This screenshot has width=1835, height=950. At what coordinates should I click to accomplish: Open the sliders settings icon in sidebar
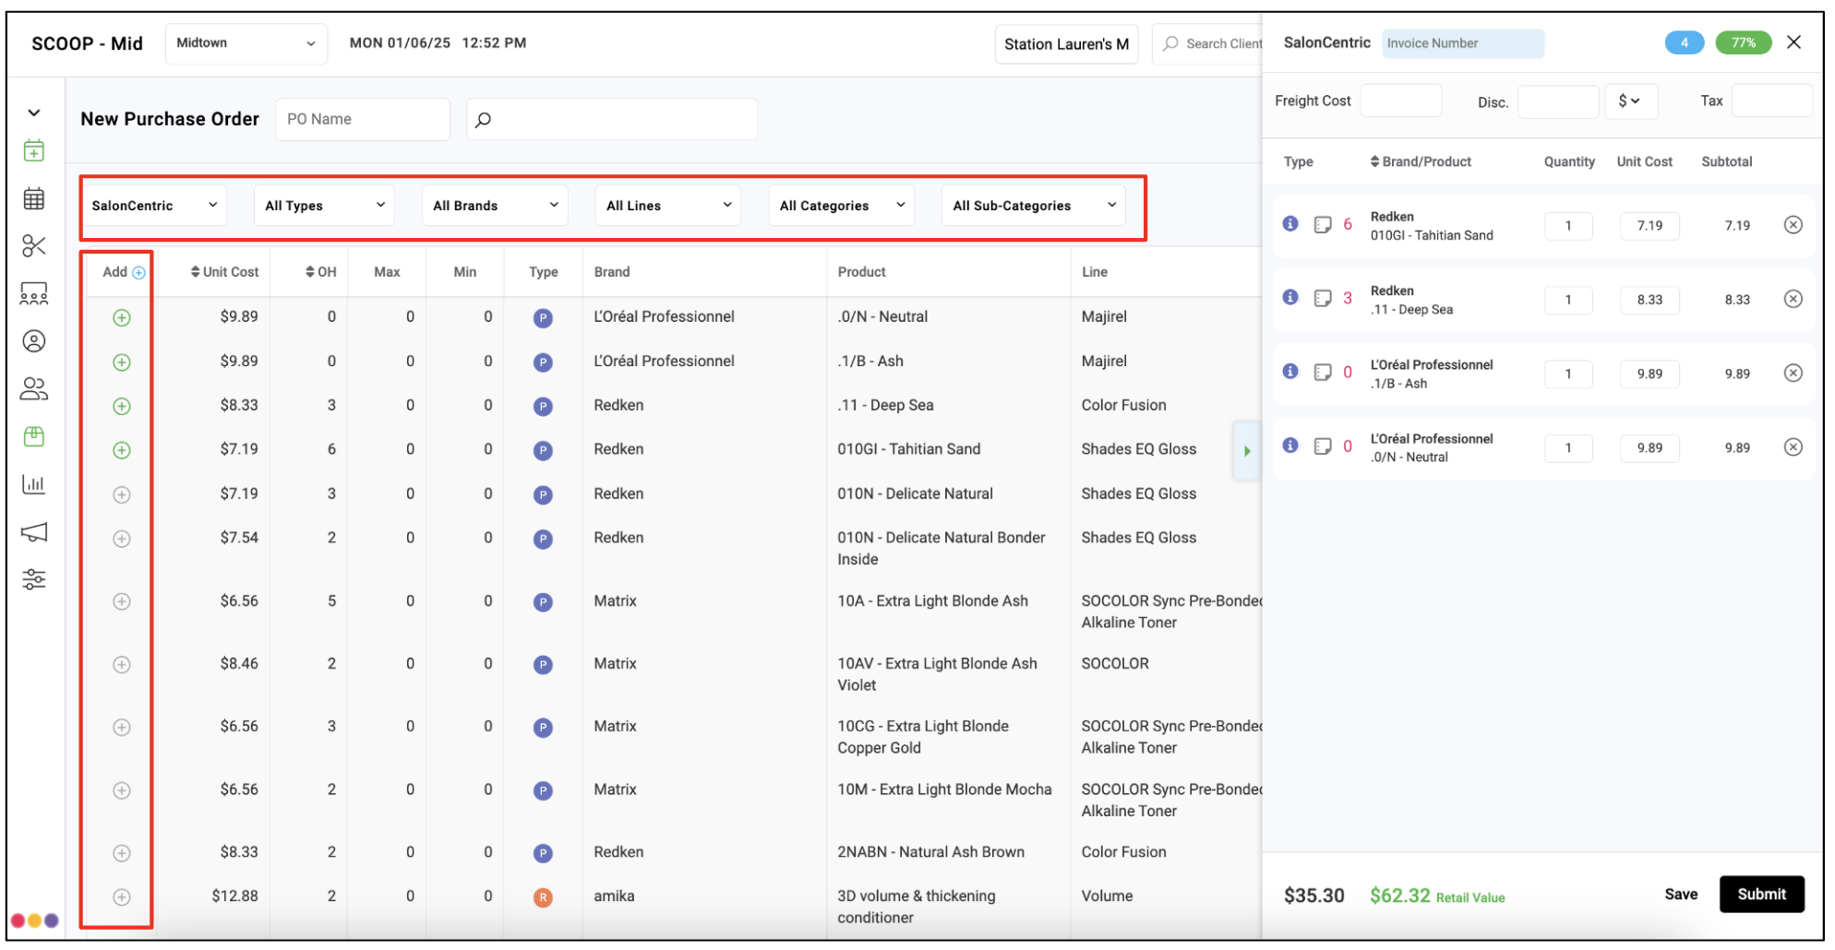34,579
